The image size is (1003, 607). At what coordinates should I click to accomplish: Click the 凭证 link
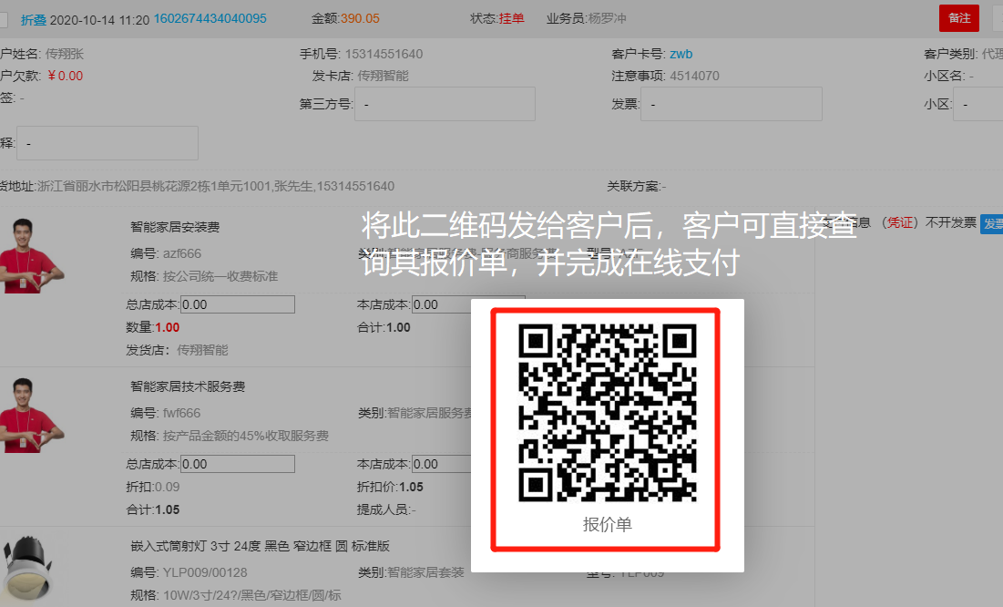tap(899, 222)
